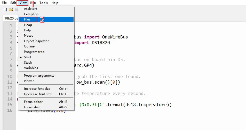Click Decrease font size
This screenshot has width=246, height=130.
tap(38, 94)
